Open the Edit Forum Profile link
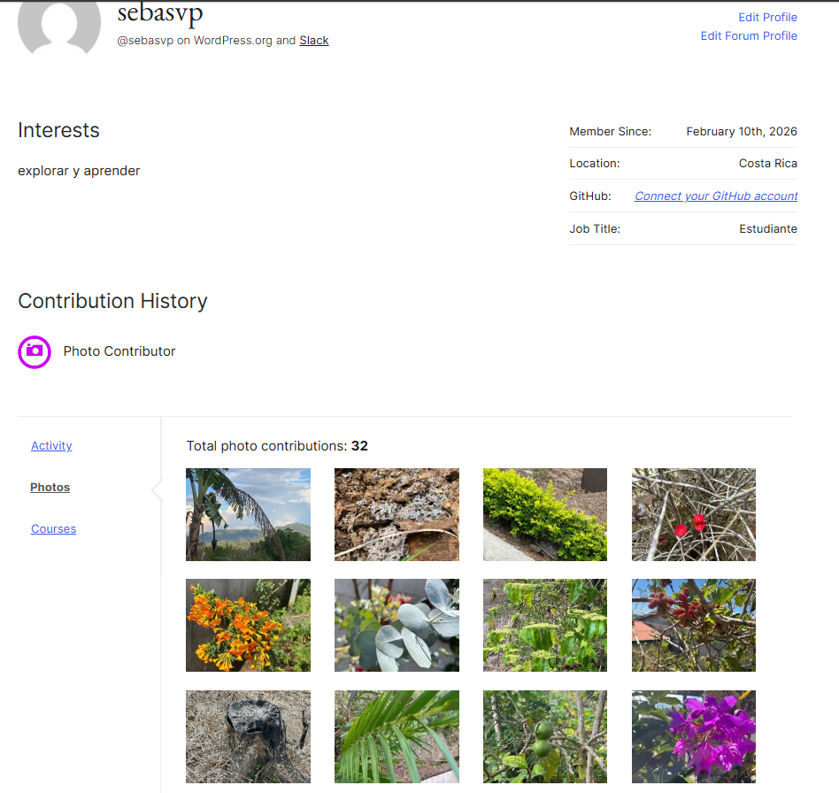 (749, 35)
